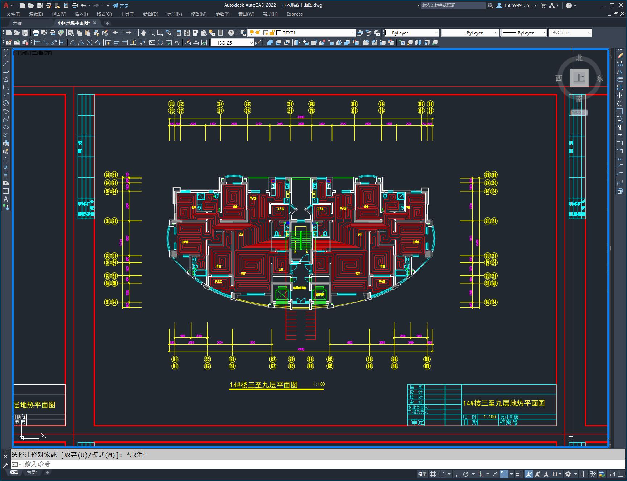Viewport: 627px width, 481px height.
Task: Choose the Line draw tool
Action: pos(6,55)
